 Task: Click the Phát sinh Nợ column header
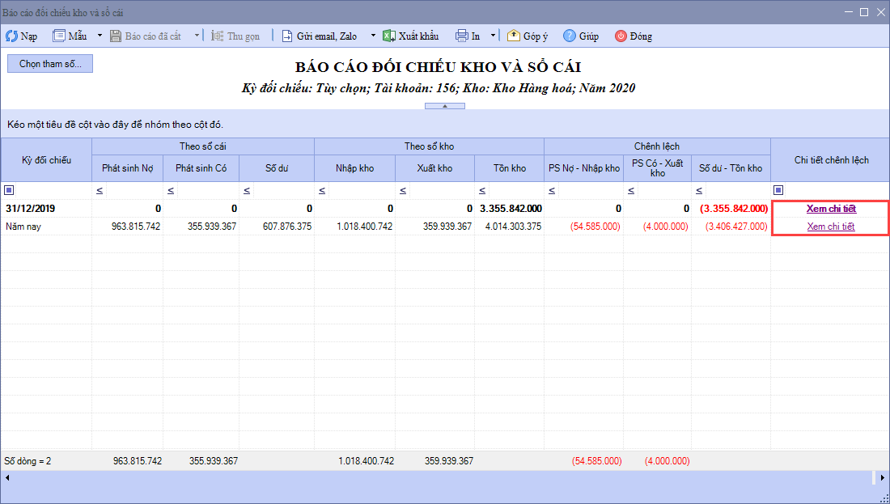(127, 168)
